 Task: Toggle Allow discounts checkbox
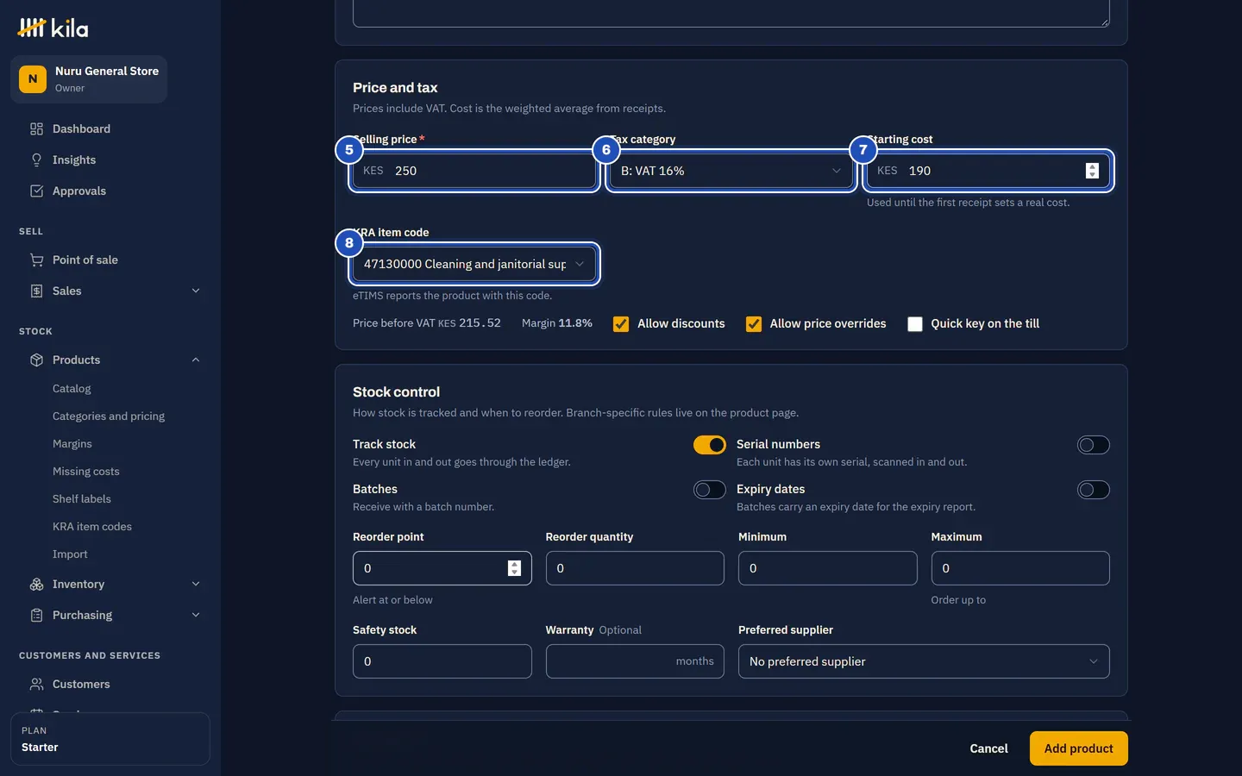(x=621, y=324)
